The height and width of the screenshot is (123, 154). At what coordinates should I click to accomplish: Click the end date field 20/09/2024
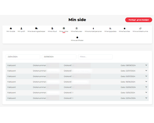pyautogui.click(x=59, y=57)
